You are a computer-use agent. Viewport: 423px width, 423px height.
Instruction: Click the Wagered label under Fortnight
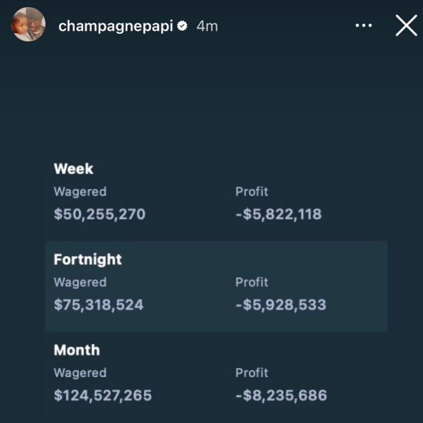(x=80, y=282)
